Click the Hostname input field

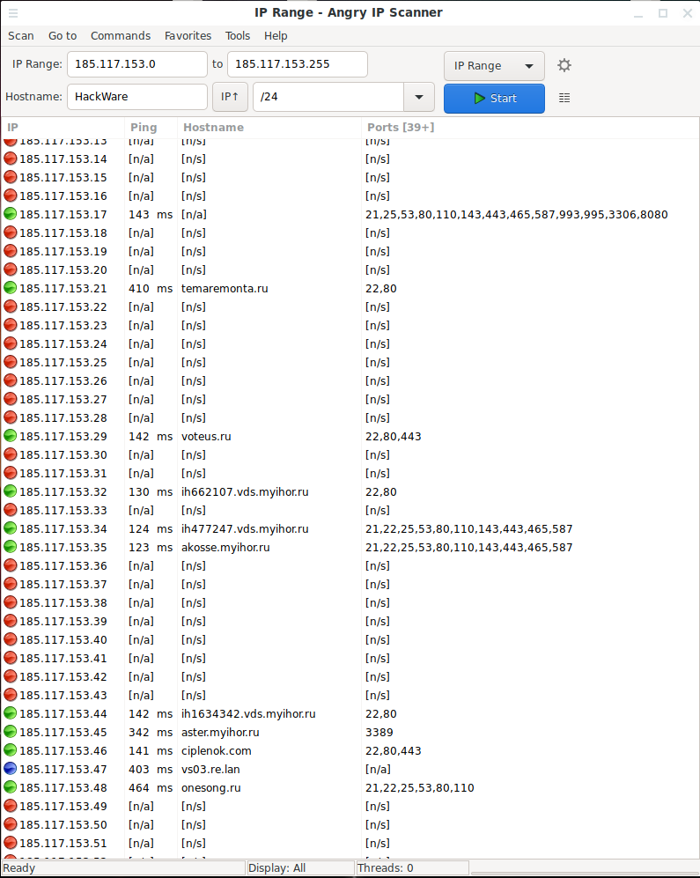coord(136,97)
